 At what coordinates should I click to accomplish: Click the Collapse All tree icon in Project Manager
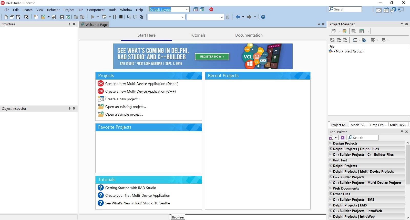click(345, 40)
